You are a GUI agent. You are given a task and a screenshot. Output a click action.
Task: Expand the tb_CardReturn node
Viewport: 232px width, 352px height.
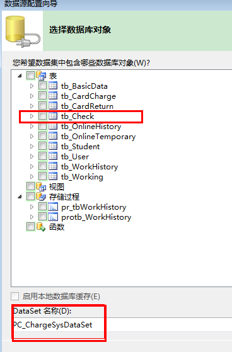click(x=32, y=106)
